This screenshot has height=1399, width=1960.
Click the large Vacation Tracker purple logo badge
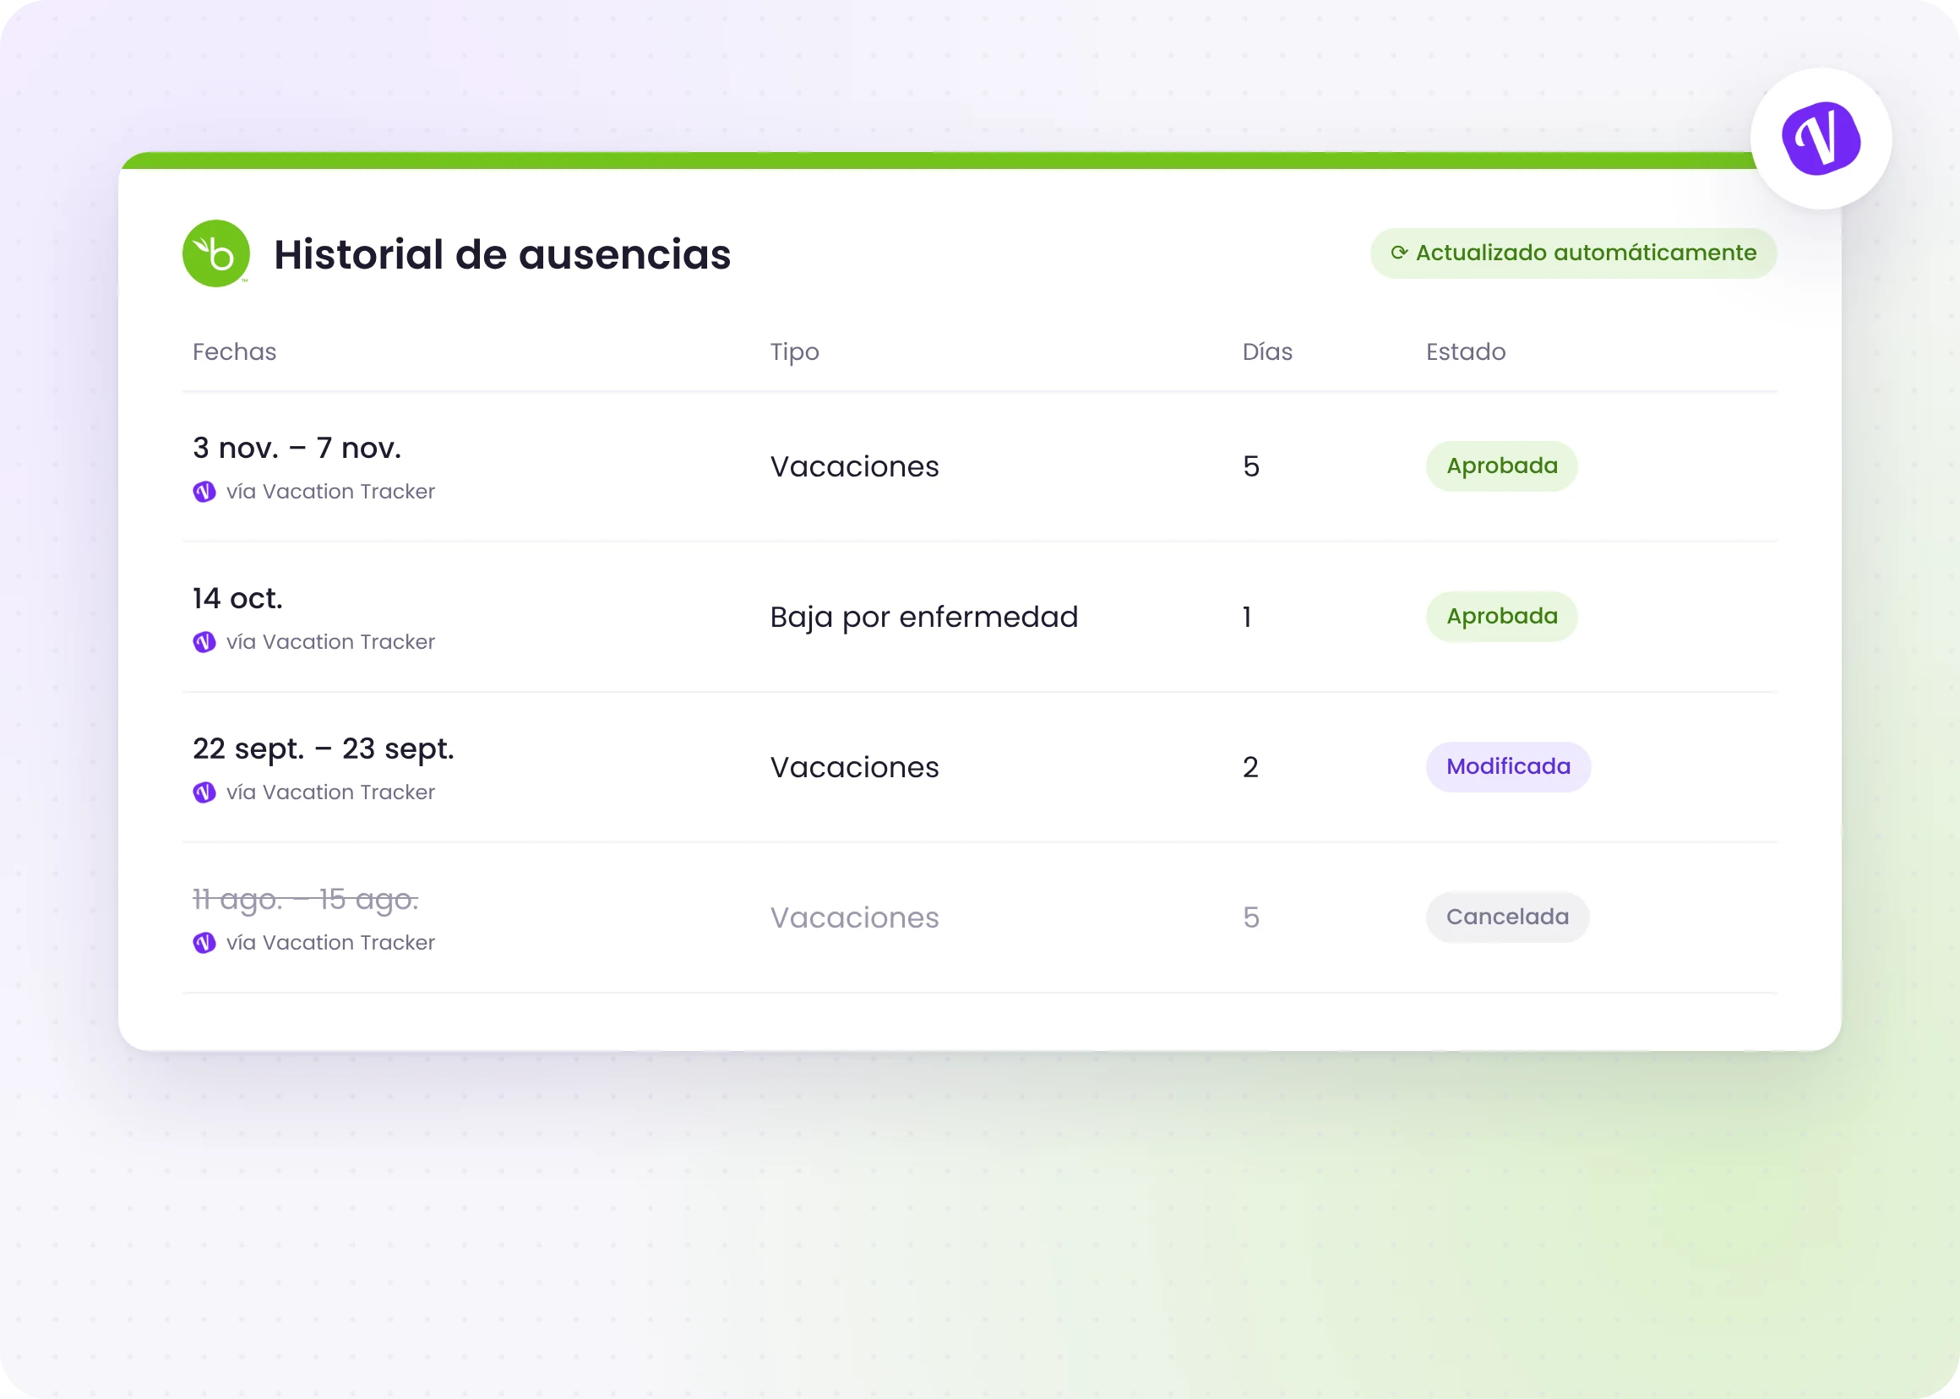pos(1821,139)
